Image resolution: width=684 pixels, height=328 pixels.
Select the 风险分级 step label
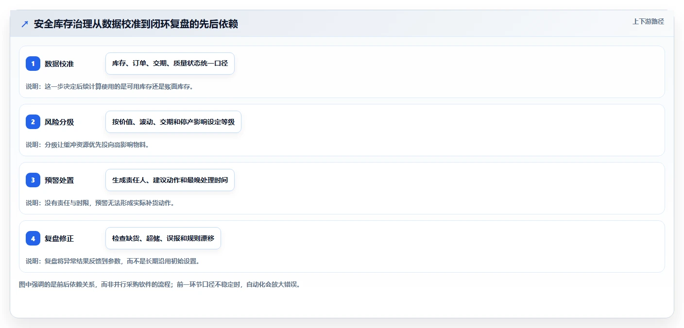click(59, 122)
